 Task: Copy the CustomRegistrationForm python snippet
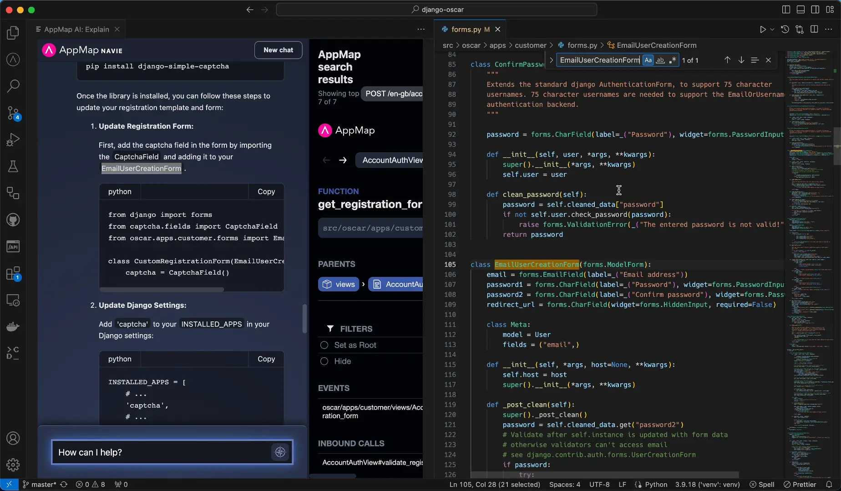click(x=266, y=192)
